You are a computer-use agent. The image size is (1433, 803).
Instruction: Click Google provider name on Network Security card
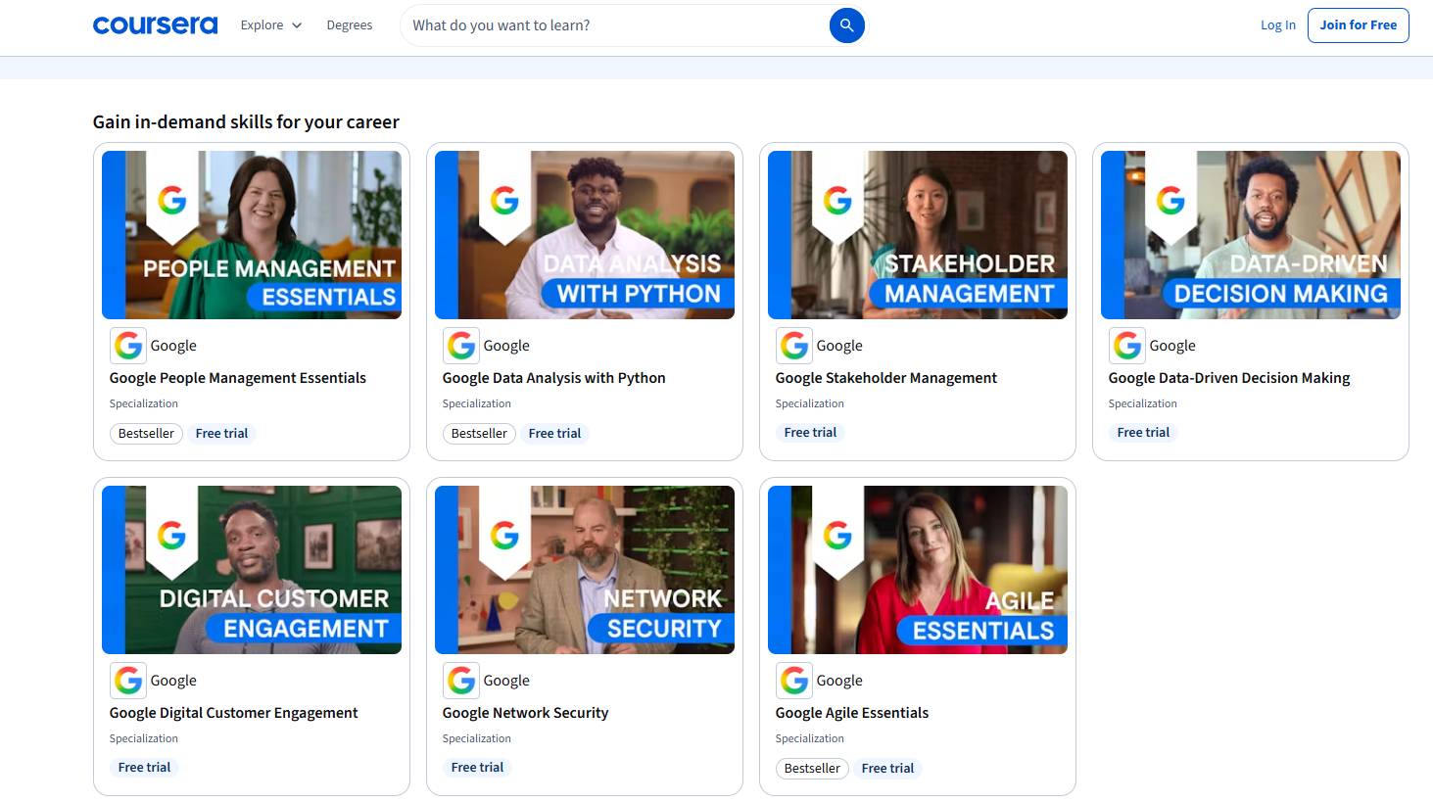point(506,681)
